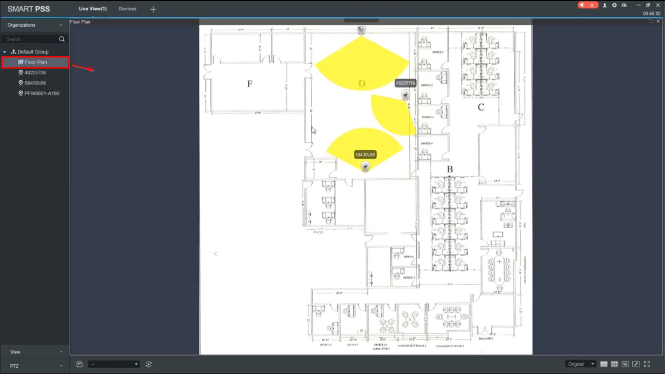Click the alarm speaker notification badge
The width and height of the screenshot is (665, 374).
(587, 5)
